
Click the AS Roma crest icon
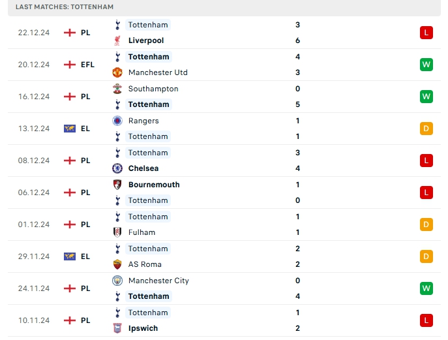point(117,264)
